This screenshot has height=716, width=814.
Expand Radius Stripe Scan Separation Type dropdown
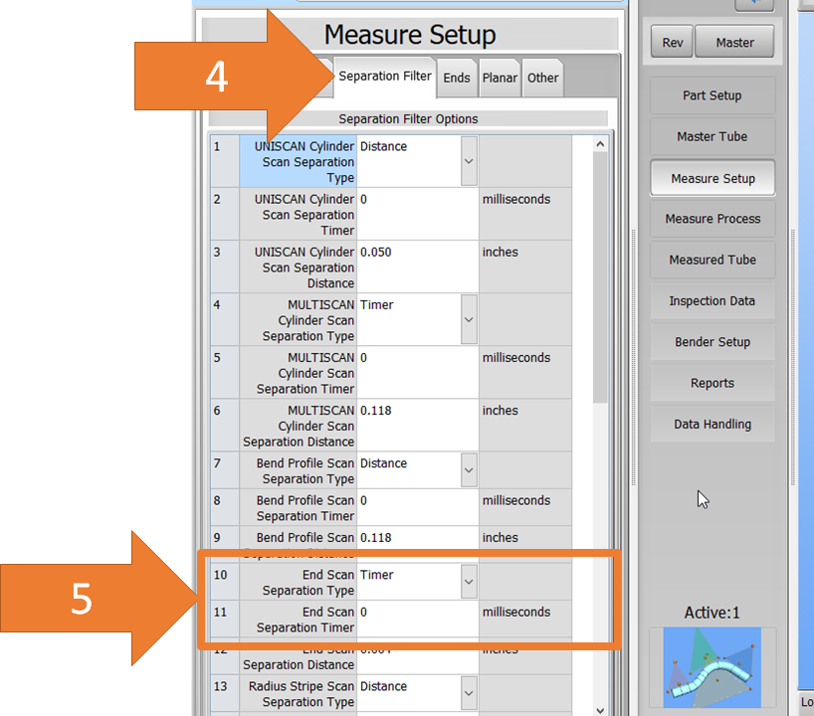(x=469, y=693)
